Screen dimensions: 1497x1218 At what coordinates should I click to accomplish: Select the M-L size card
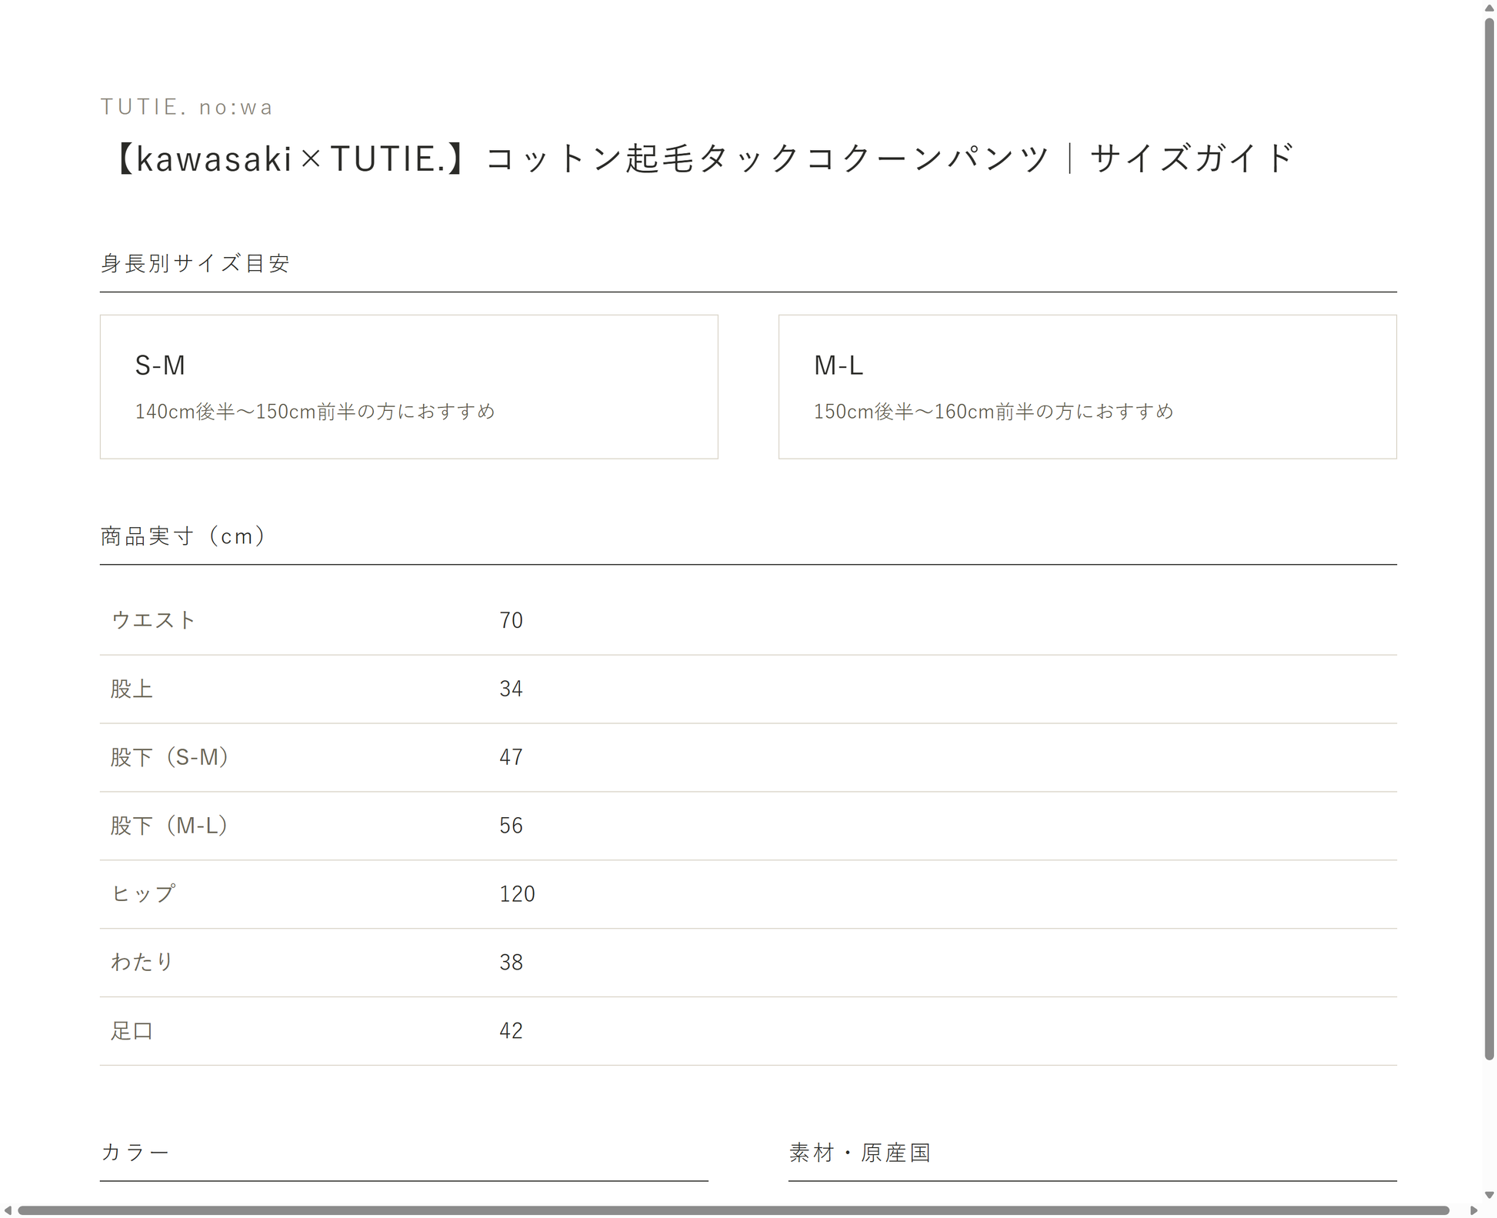[1087, 386]
